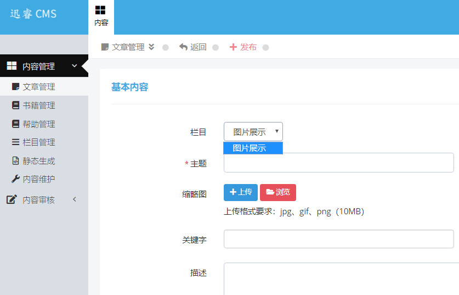Focus the 关键字 input field
Image resolution: width=459 pixels, height=295 pixels.
(339, 239)
